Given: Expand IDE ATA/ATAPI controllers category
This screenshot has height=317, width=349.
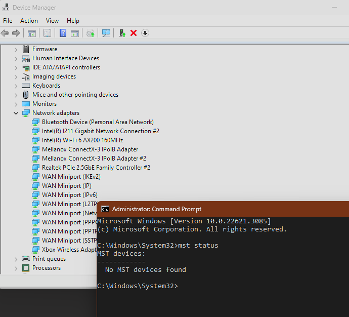Looking at the screenshot, I should click(x=16, y=68).
